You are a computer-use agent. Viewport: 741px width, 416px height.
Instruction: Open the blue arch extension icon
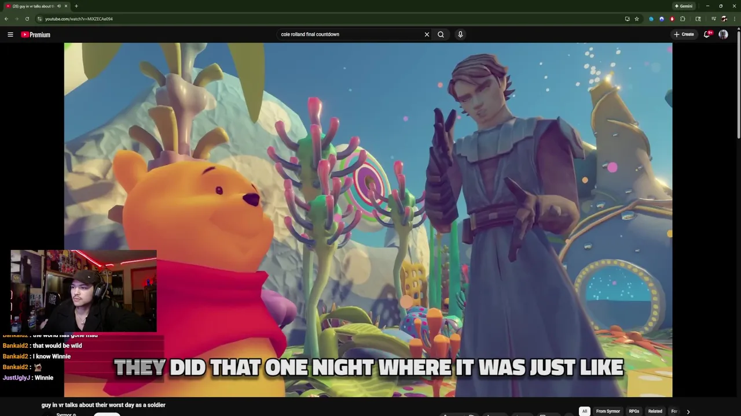click(662, 18)
